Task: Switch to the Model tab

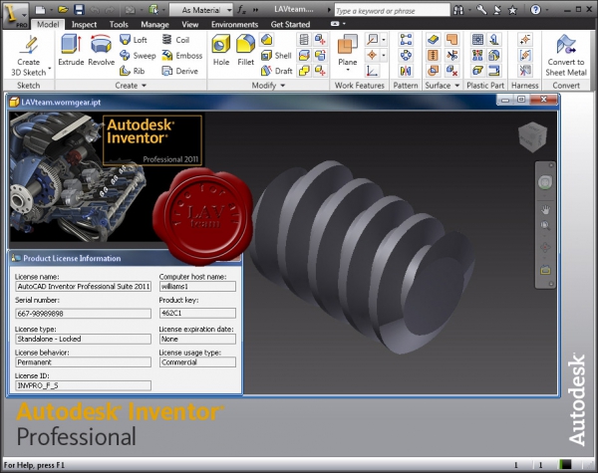Action: [48, 24]
